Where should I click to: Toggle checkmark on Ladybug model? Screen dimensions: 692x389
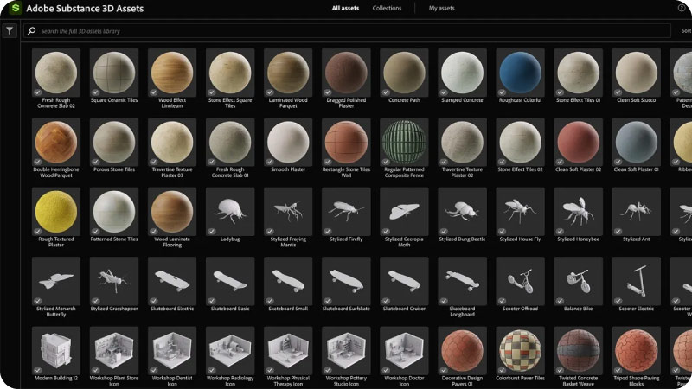(x=211, y=231)
